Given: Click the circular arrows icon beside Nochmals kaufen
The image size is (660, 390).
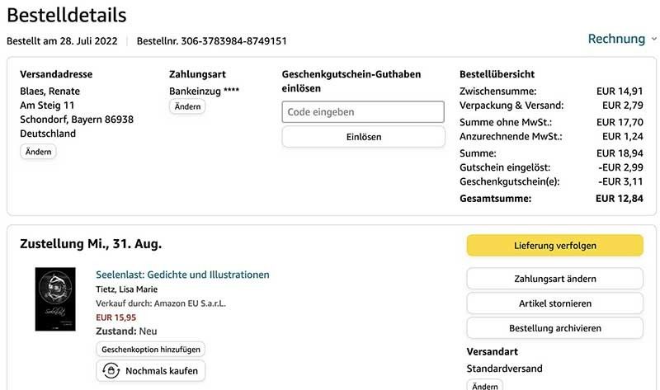Looking at the screenshot, I should [111, 371].
